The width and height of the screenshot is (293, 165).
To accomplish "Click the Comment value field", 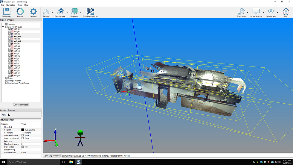I will click(x=31, y=133).
